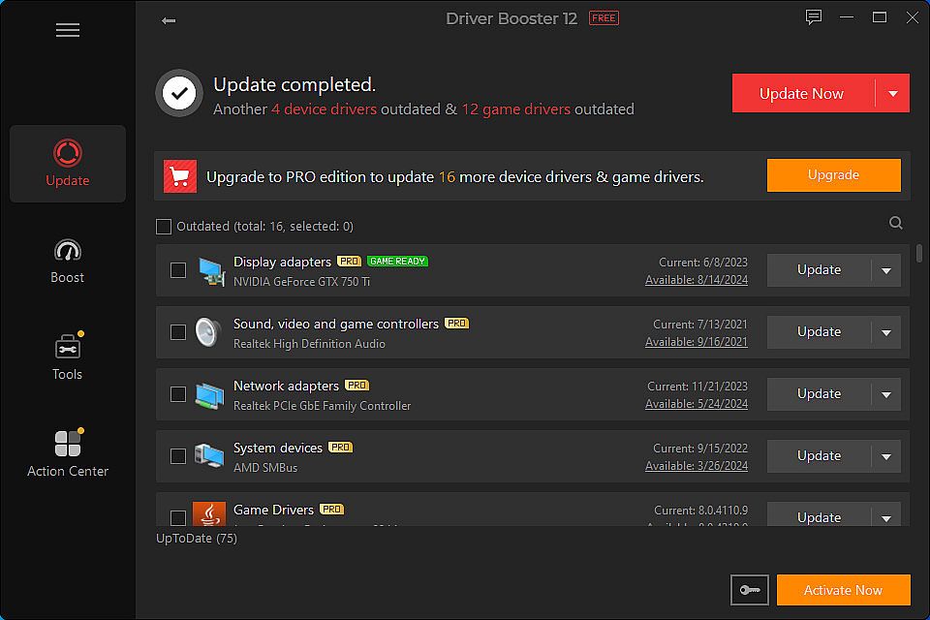Click the driver list scrollbar thumb
The width and height of the screenshot is (930, 620).
[x=918, y=253]
